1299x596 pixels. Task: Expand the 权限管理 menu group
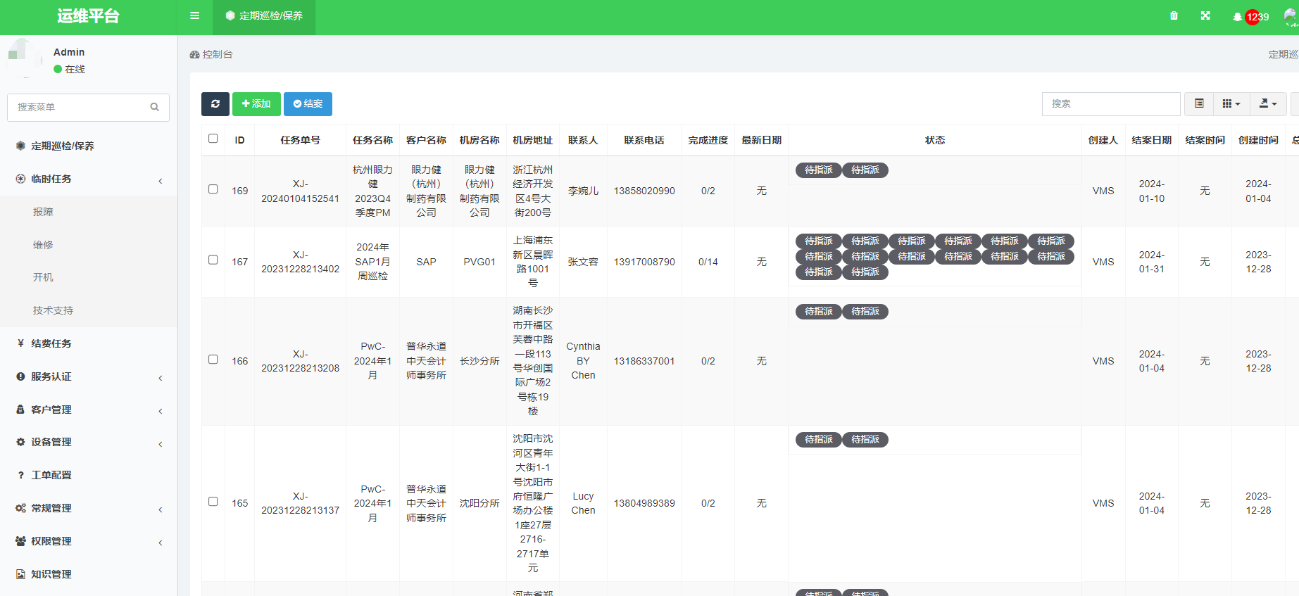point(89,541)
